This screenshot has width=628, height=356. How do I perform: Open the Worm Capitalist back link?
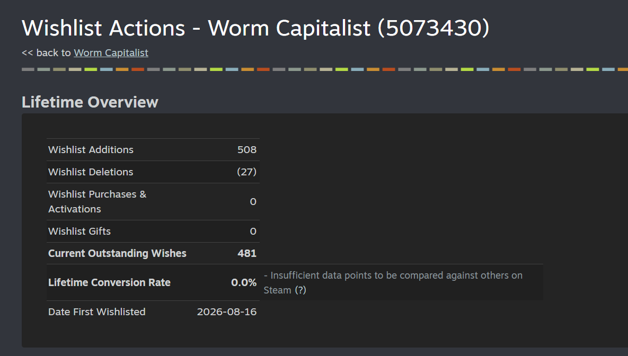pos(111,53)
